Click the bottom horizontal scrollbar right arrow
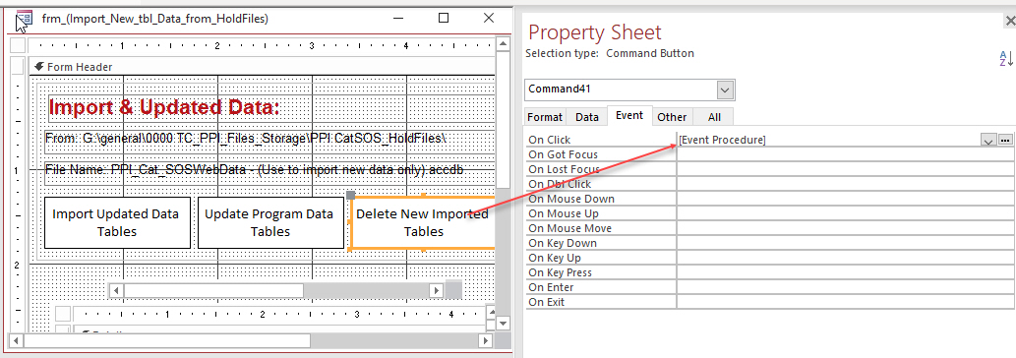This screenshot has height=358, width=1016. 485,340
